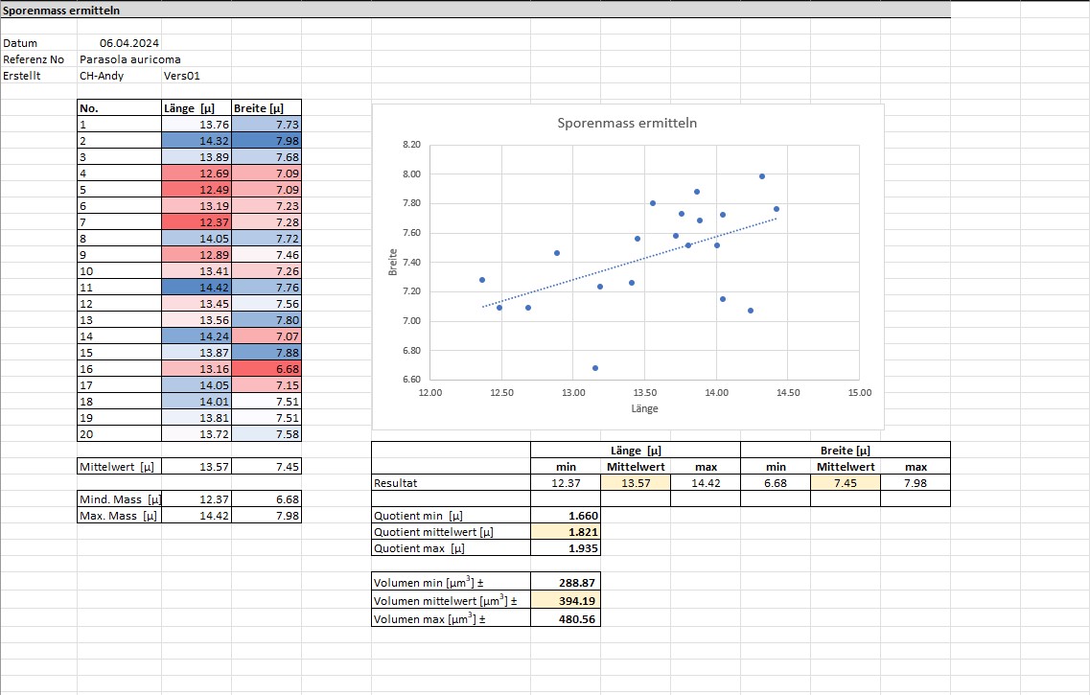Click the 'Volumen max' value 480.56
This screenshot has width=1090, height=695.
point(566,619)
